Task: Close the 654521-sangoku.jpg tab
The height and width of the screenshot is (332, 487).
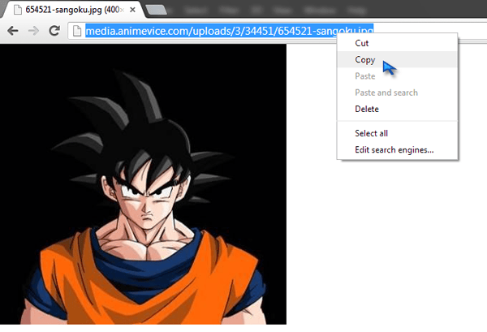Action: (x=132, y=10)
